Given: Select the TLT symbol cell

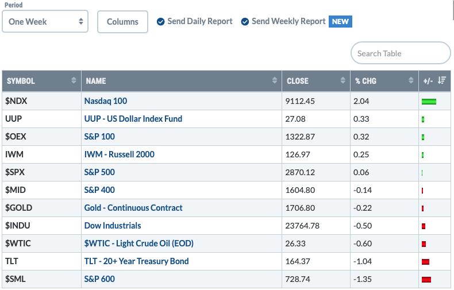Looking at the screenshot, I should (x=42, y=261).
